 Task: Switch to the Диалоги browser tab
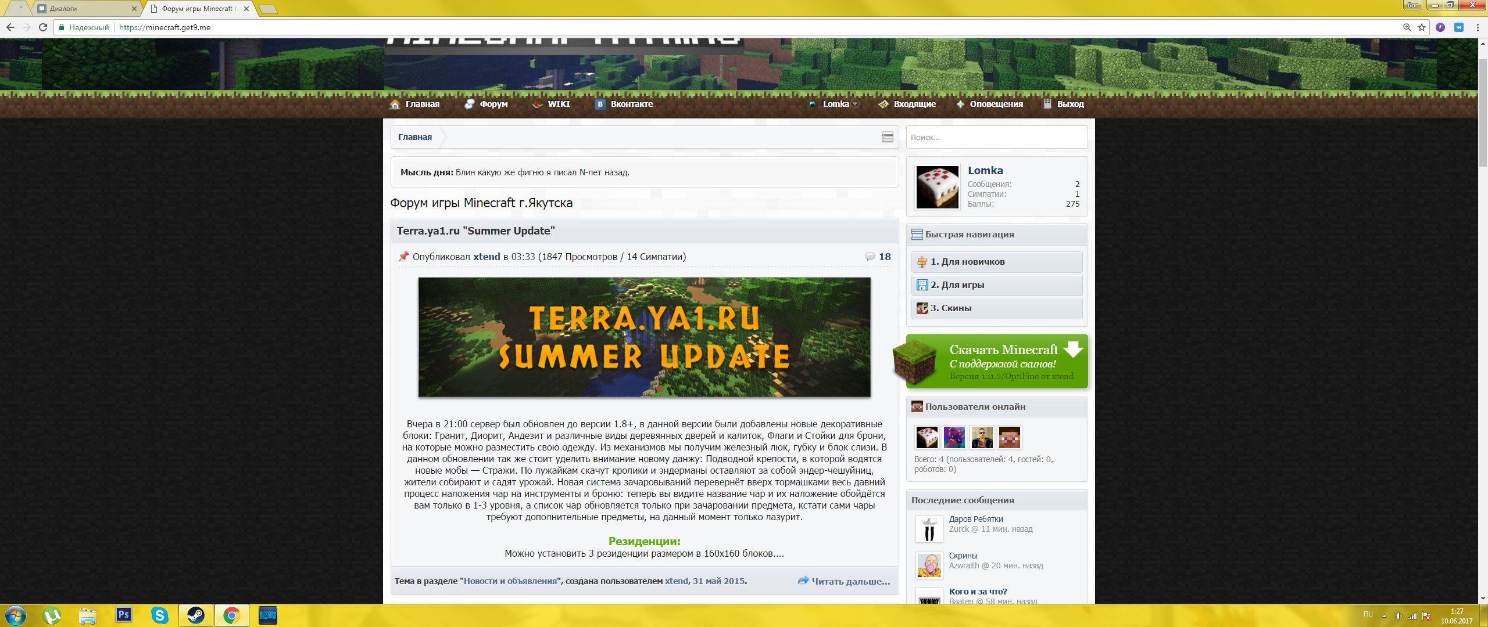coord(86,9)
